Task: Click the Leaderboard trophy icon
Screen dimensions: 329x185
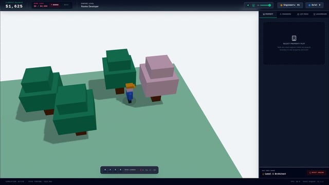Action: [x=314, y=14]
